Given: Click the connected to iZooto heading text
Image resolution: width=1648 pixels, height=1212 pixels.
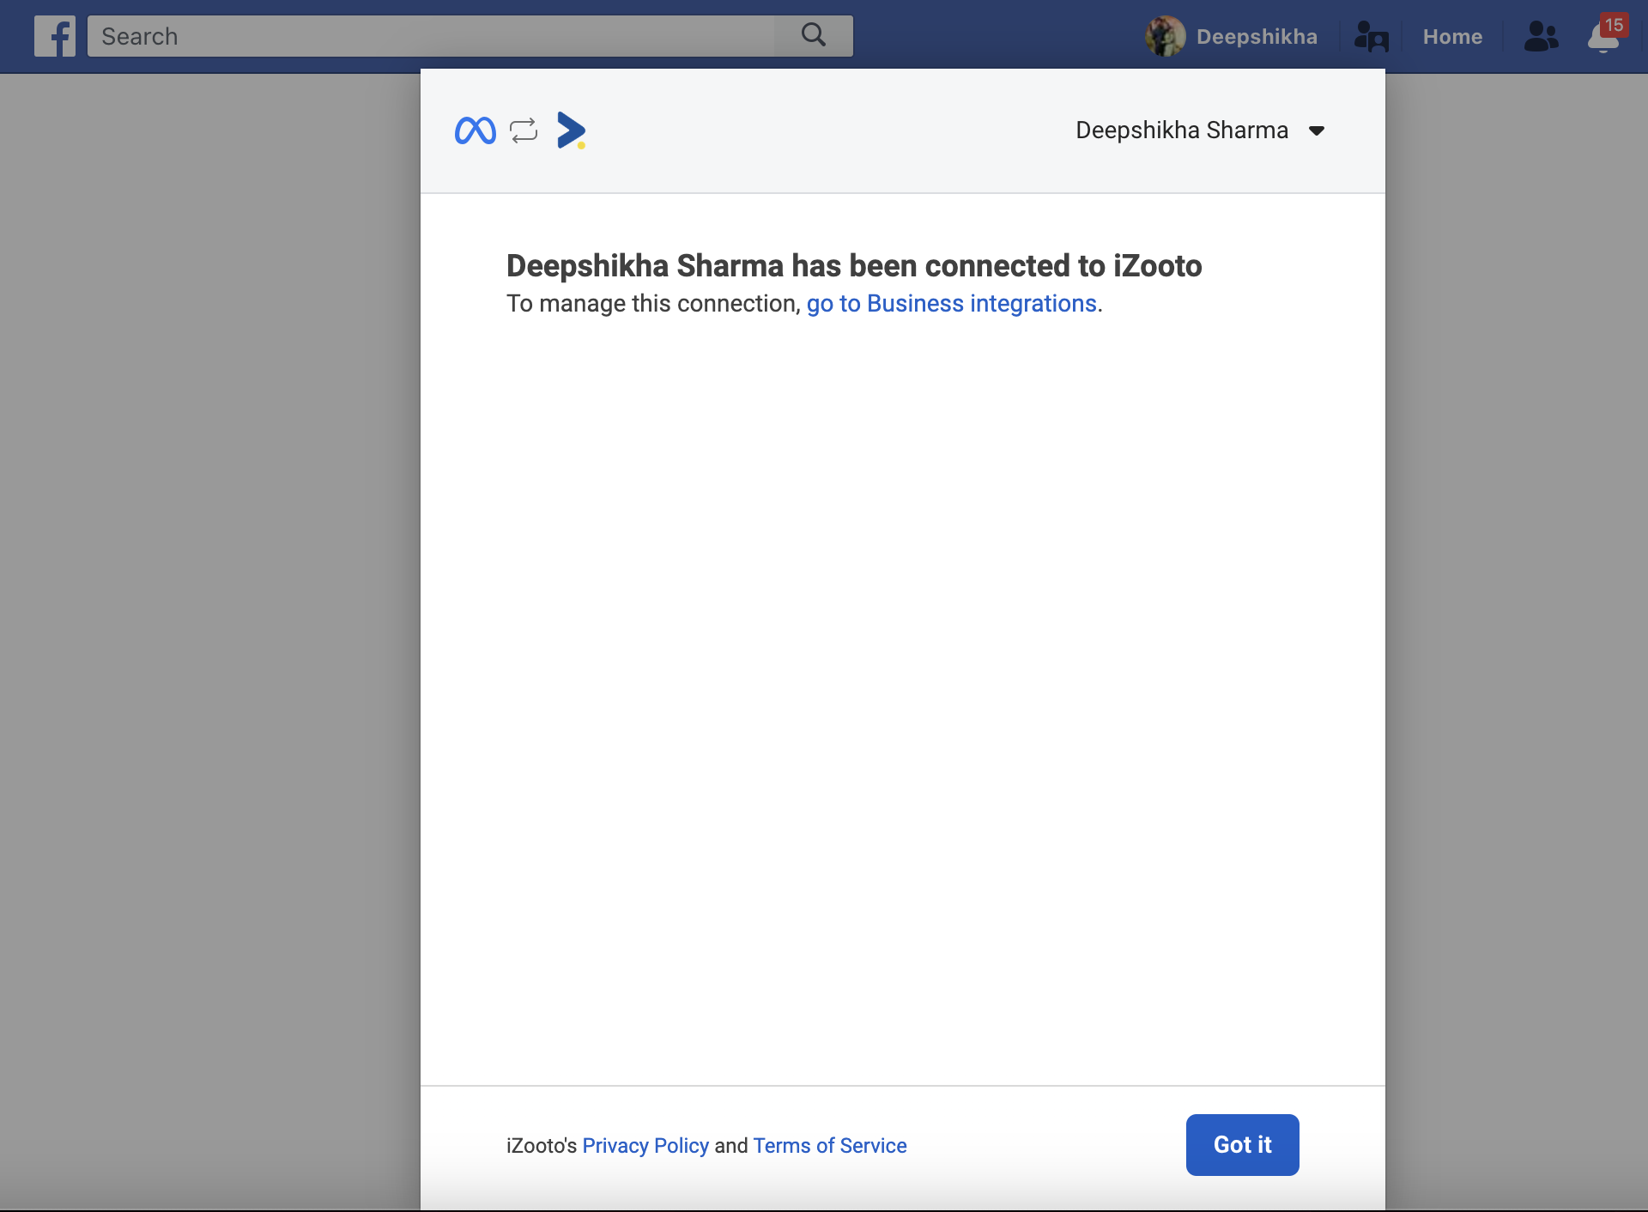Looking at the screenshot, I should [x=853, y=266].
